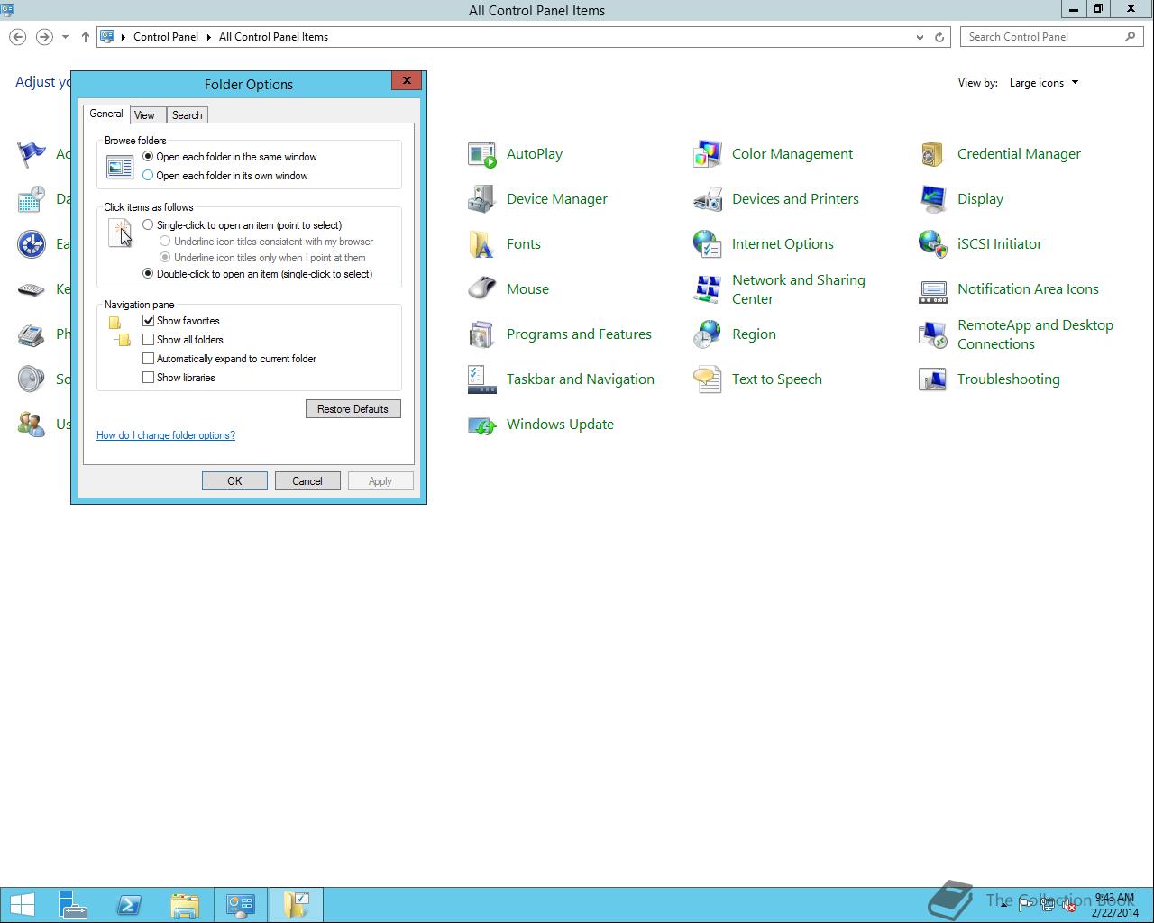Open File Explorer from the taskbar
The width and height of the screenshot is (1154, 923).
tap(185, 905)
